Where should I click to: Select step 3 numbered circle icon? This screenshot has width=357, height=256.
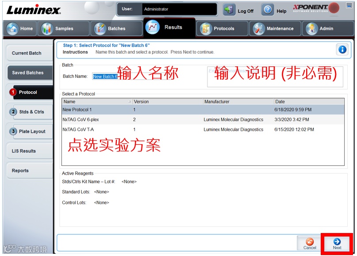click(13, 131)
